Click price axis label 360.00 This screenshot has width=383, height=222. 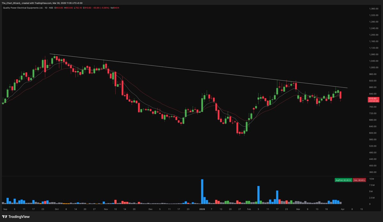coord(373,172)
